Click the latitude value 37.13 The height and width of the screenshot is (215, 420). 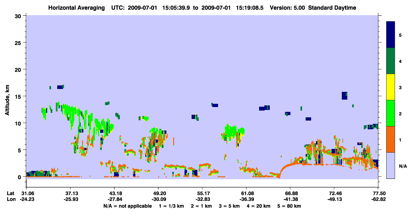70,193
